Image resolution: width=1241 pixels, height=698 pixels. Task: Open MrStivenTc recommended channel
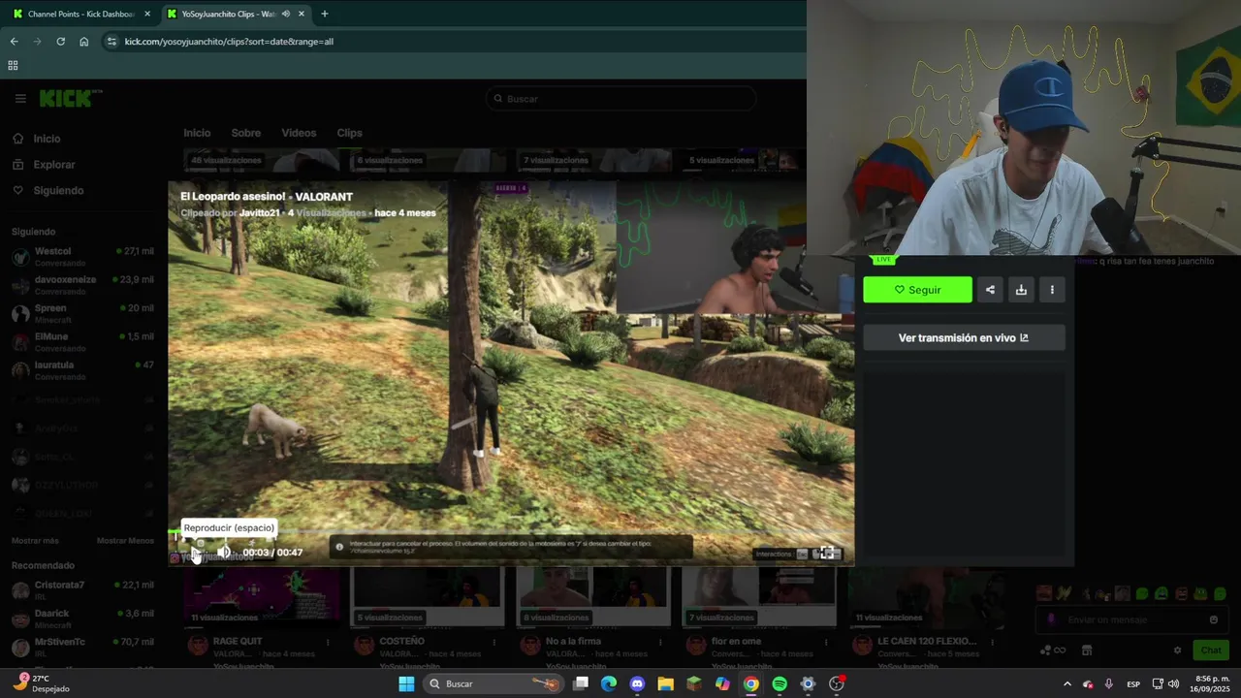click(83, 647)
